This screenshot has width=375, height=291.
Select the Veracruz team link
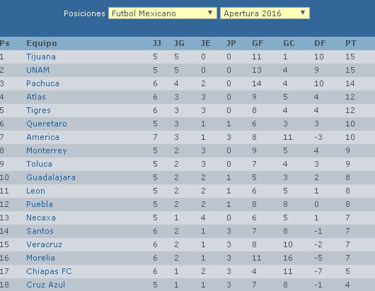pyautogui.click(x=45, y=244)
